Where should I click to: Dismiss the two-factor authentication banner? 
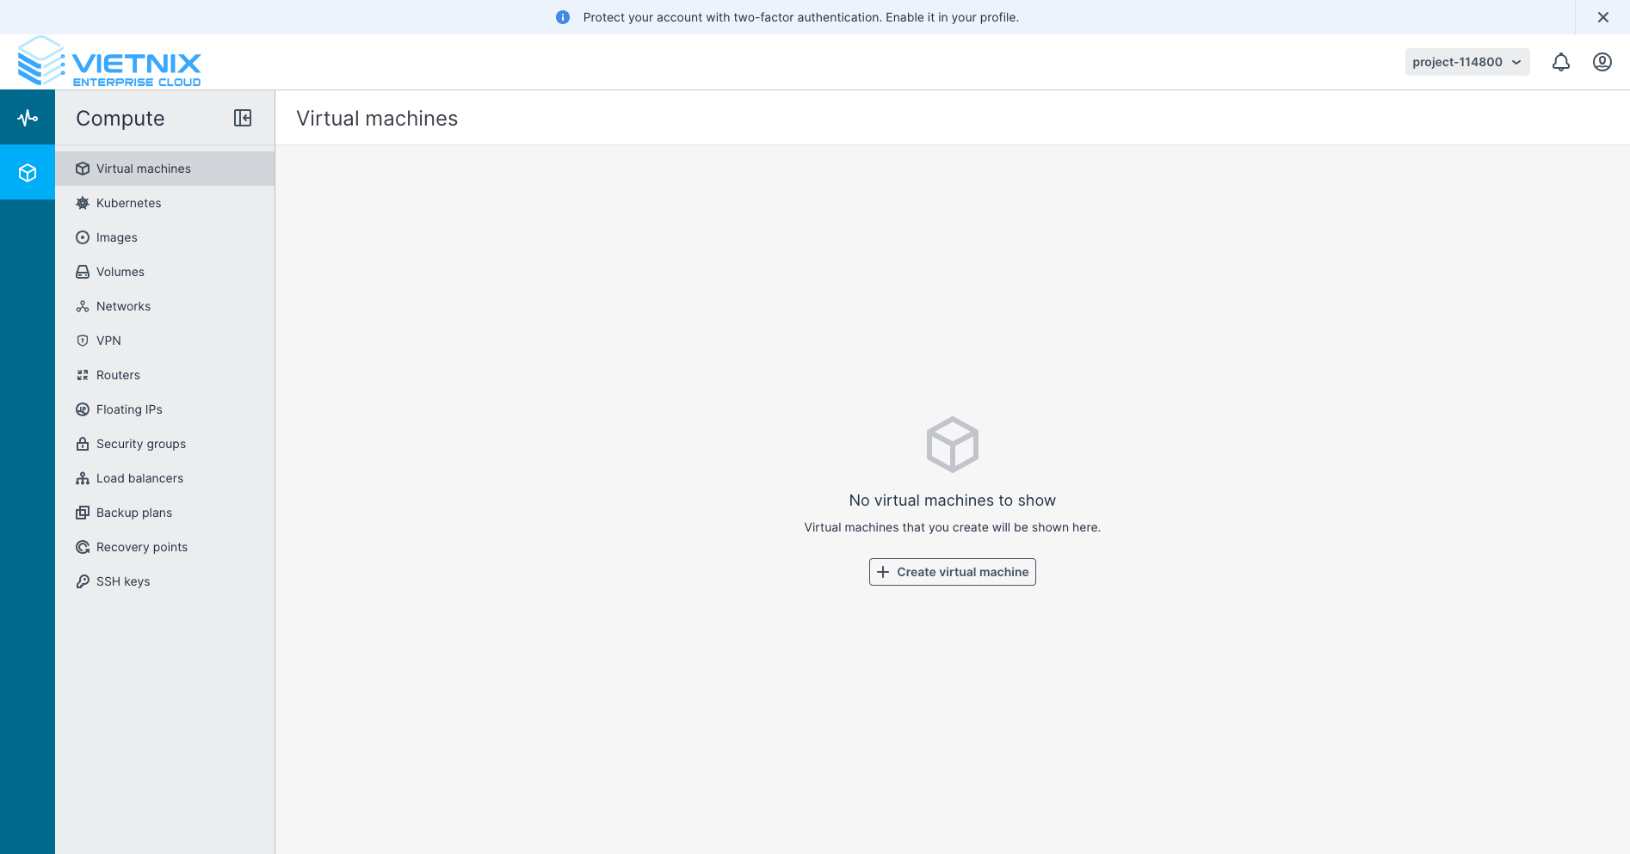(x=1603, y=16)
